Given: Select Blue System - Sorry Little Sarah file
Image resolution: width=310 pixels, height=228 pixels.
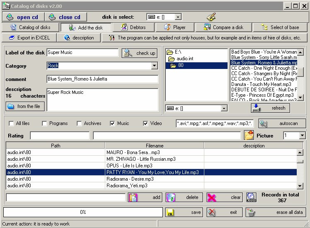Looking at the screenshot, I should [x=264, y=57].
